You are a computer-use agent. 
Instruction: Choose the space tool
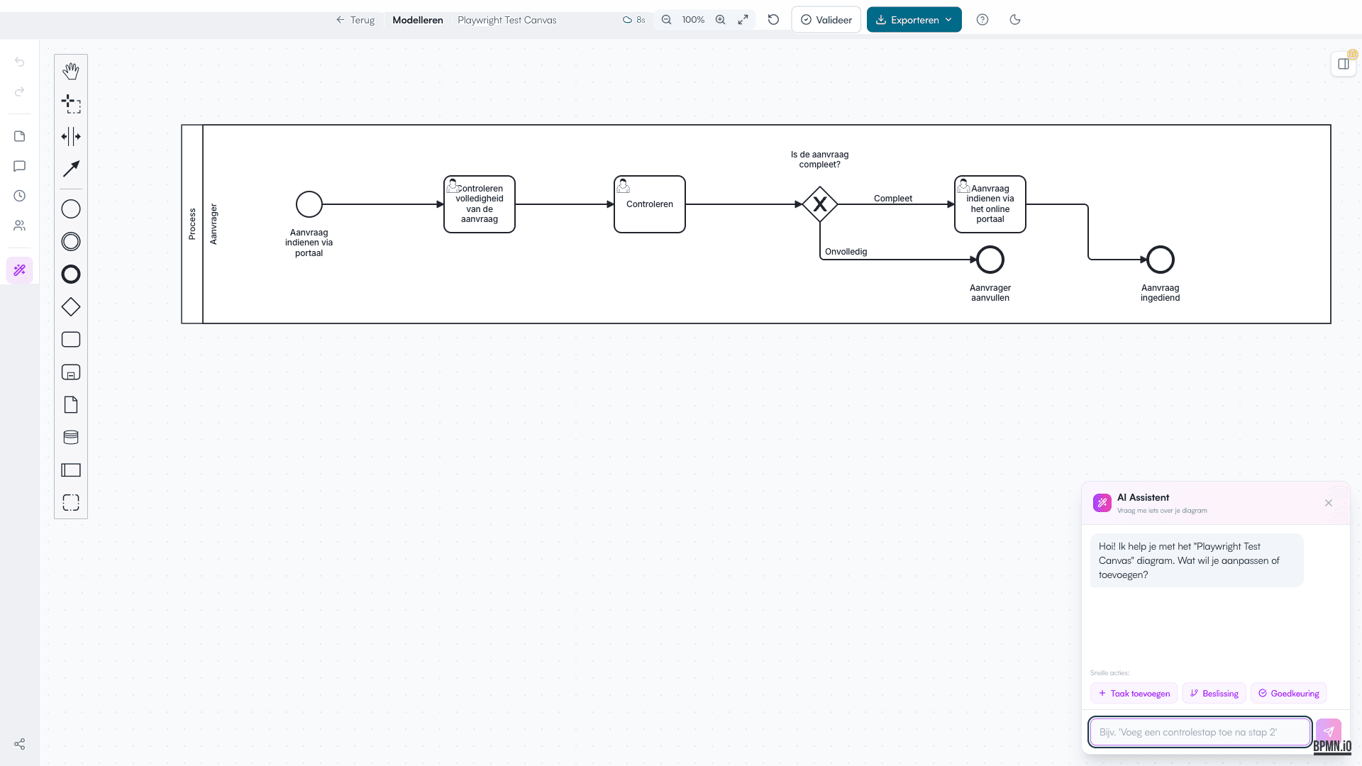click(x=71, y=136)
